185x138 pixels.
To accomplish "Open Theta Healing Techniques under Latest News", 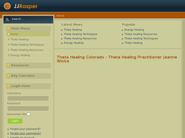I will [x=80, y=34].
